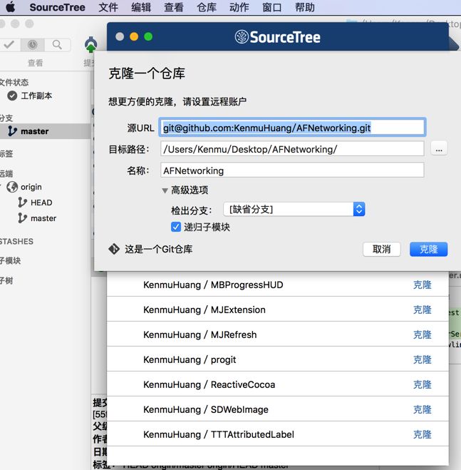This screenshot has height=470, width=461.
Task: Switch to search magnifier view
Action: pyautogui.click(x=57, y=45)
